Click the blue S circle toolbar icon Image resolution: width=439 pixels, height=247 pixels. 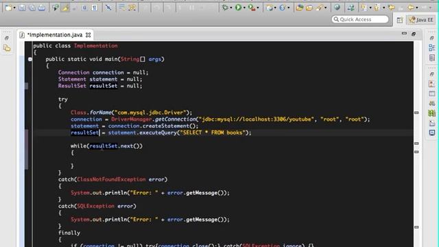(283, 8)
